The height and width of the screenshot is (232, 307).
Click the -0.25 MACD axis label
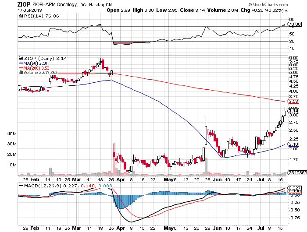(x=294, y=203)
